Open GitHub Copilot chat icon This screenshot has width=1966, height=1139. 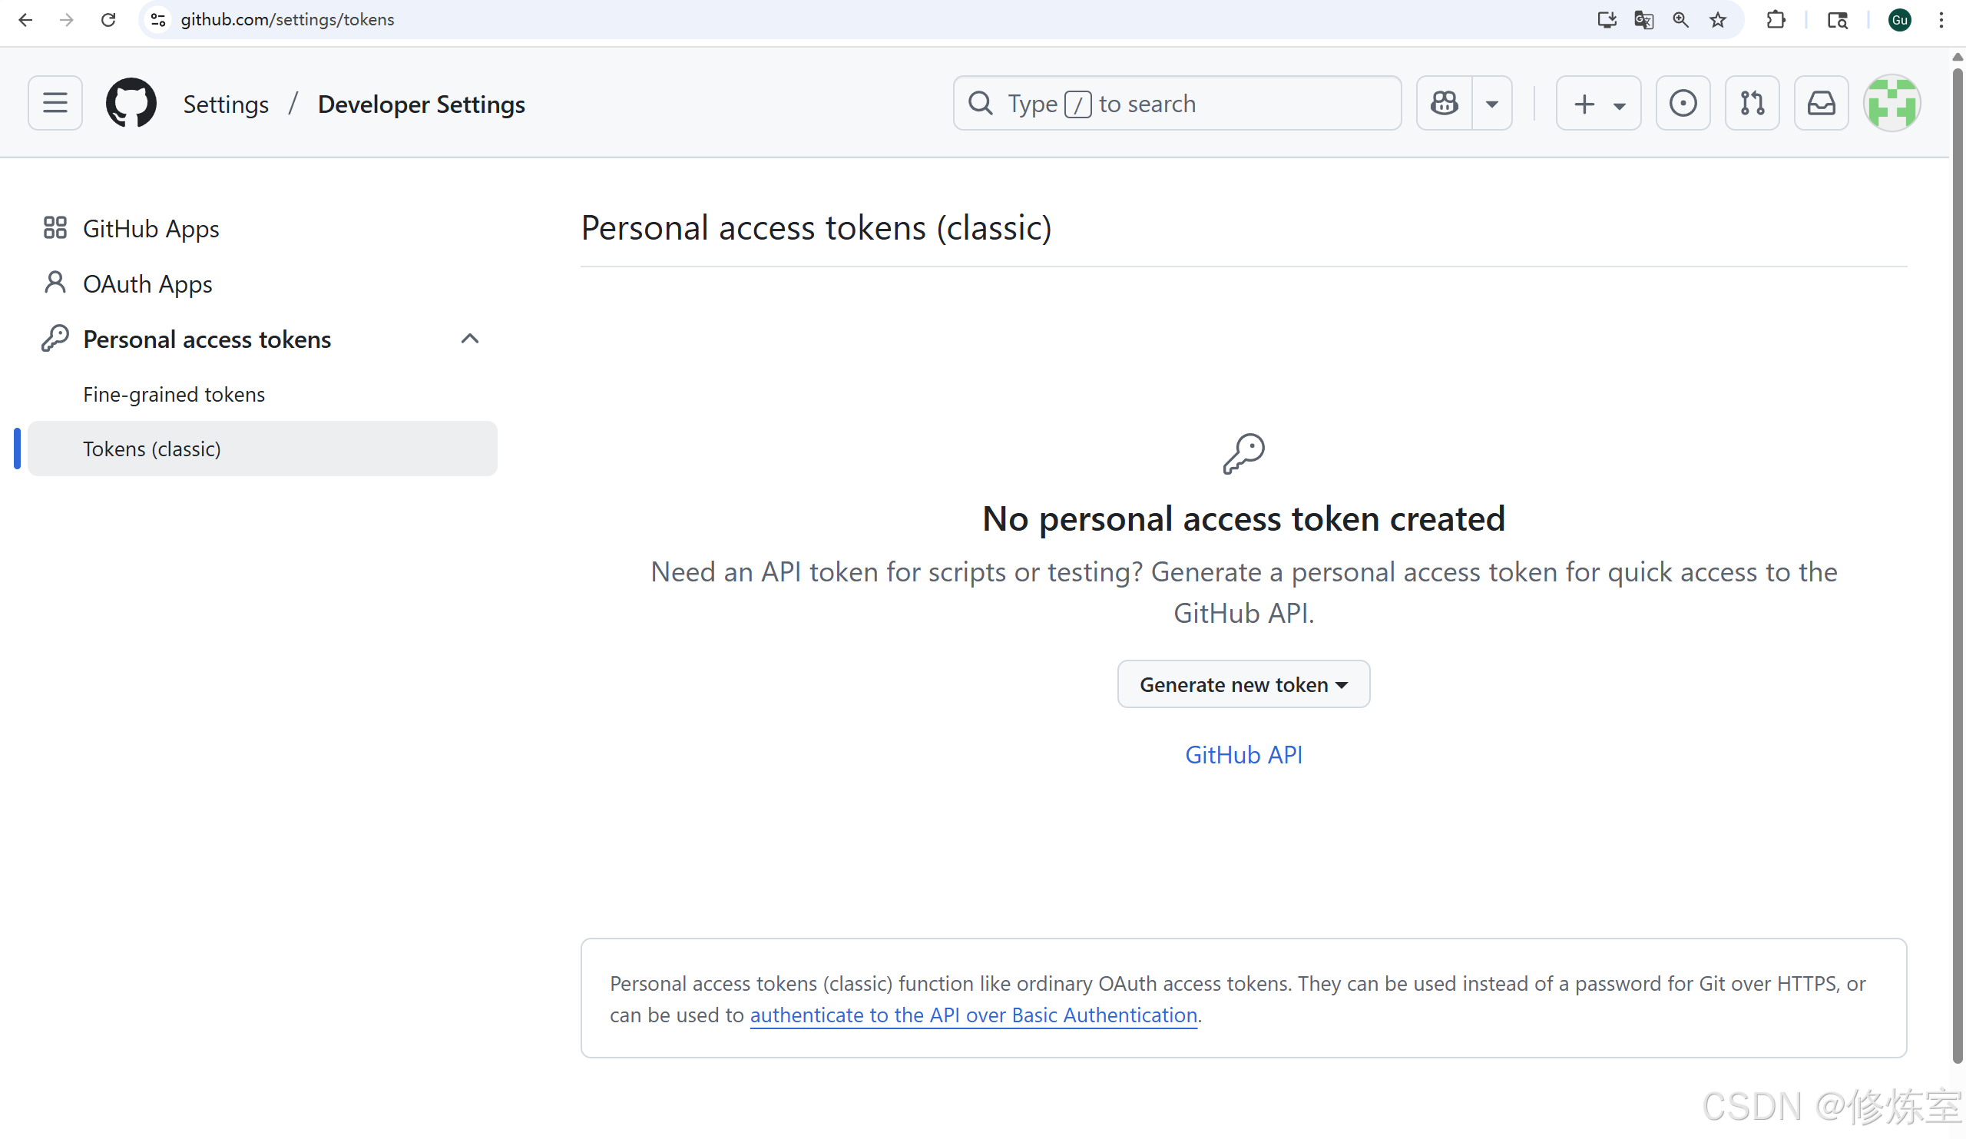[x=1444, y=103]
